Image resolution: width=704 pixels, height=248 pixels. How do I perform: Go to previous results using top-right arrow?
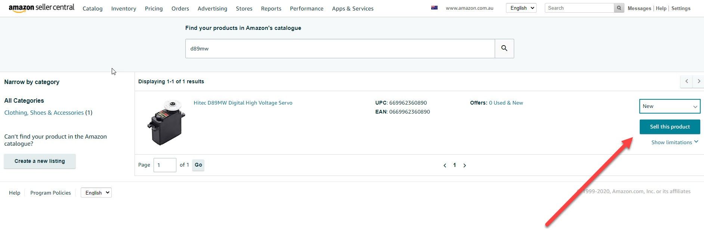[686, 81]
